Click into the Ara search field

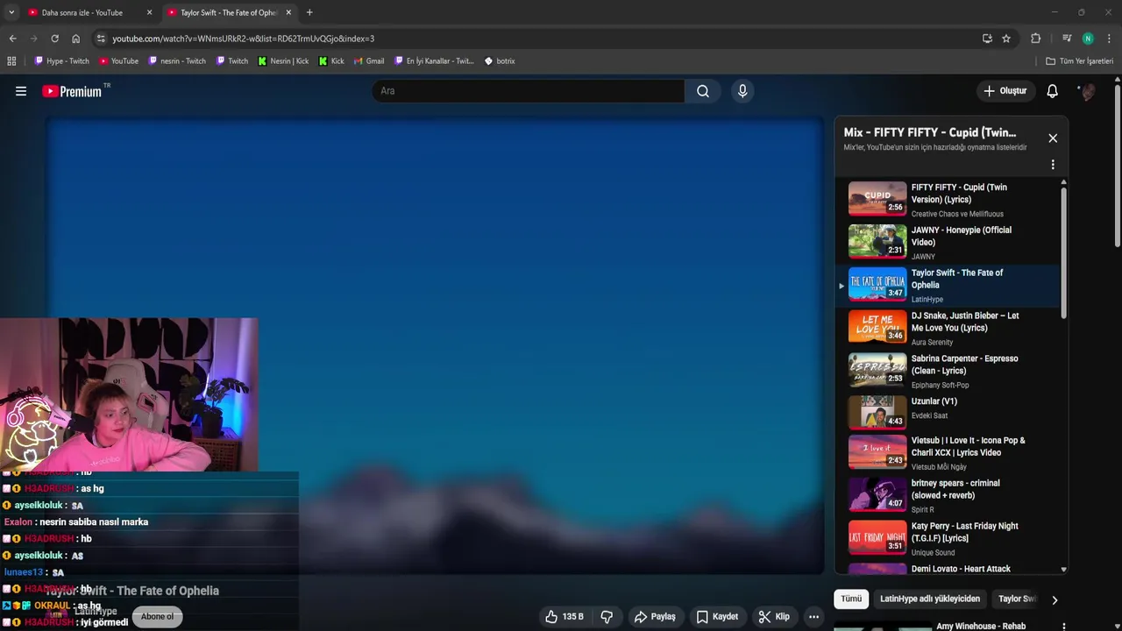[x=529, y=91]
